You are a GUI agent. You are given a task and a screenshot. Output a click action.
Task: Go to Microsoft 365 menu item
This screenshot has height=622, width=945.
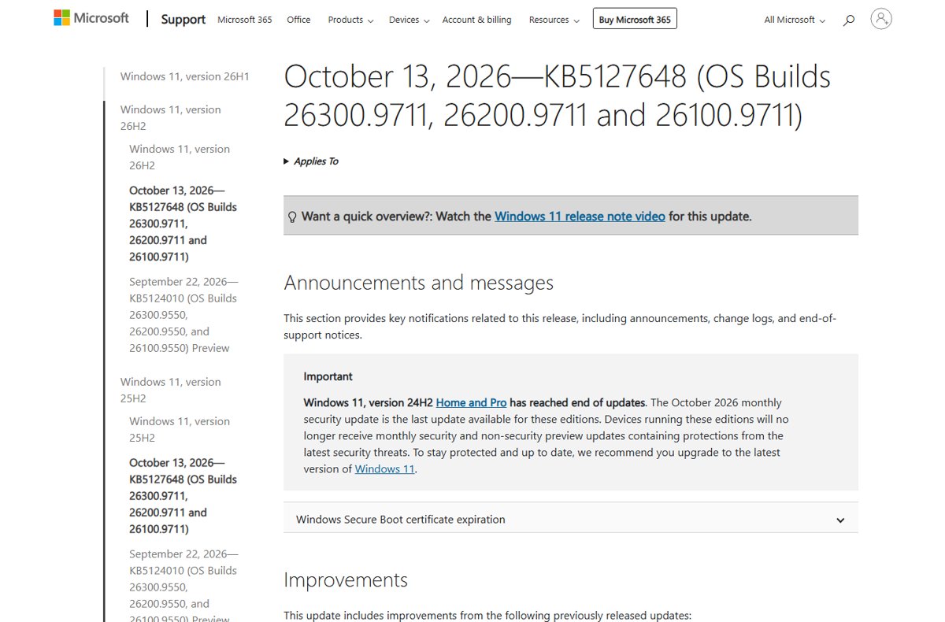pyautogui.click(x=244, y=20)
